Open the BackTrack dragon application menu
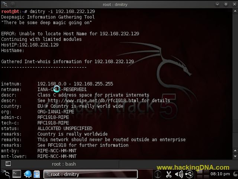This screenshot has height=179, width=238. 6,174
